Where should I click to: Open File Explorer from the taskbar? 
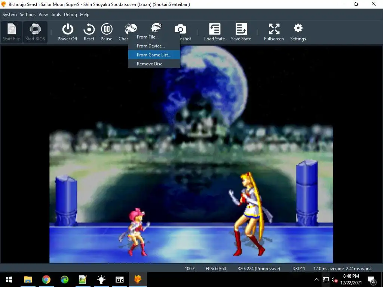(28, 280)
